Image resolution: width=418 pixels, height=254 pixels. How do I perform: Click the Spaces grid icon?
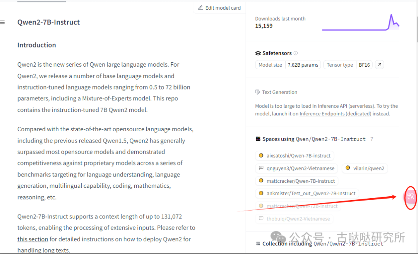[258, 139]
